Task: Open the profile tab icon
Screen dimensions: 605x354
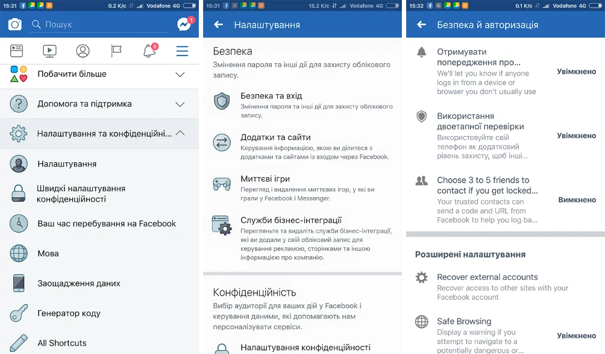Action: (83, 51)
